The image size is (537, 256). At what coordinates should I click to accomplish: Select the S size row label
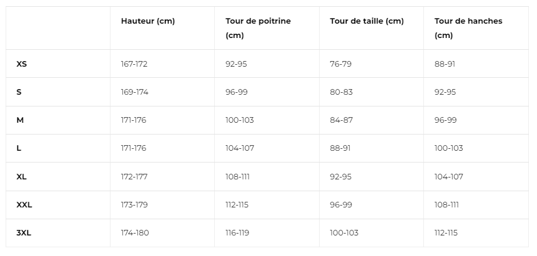click(x=19, y=92)
